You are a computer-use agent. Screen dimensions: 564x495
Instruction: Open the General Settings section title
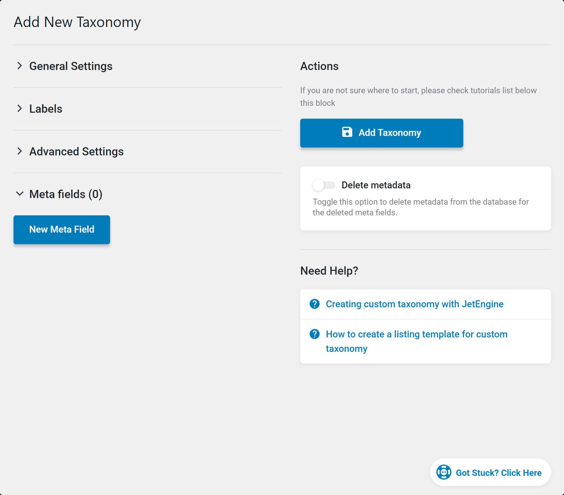[x=71, y=66]
